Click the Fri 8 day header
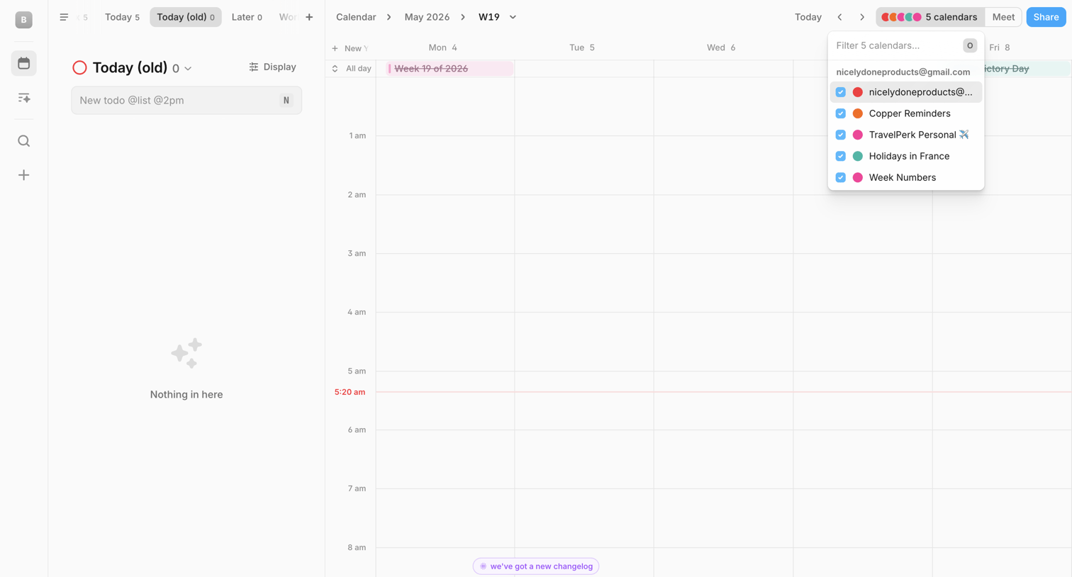1072x577 pixels. pyautogui.click(x=1000, y=47)
